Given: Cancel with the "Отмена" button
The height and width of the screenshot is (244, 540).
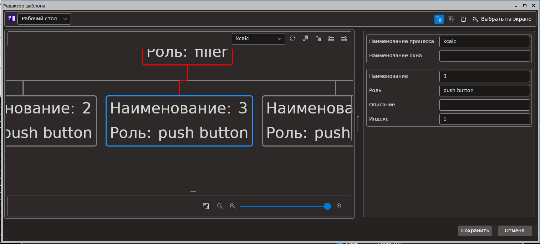Looking at the screenshot, I should (x=515, y=230).
